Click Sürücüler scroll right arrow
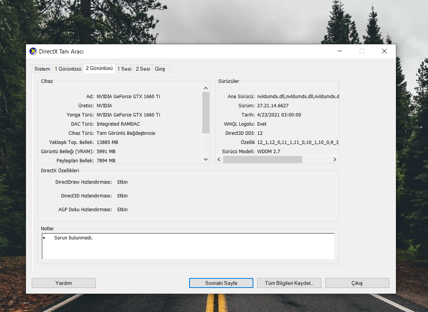 tap(335, 160)
